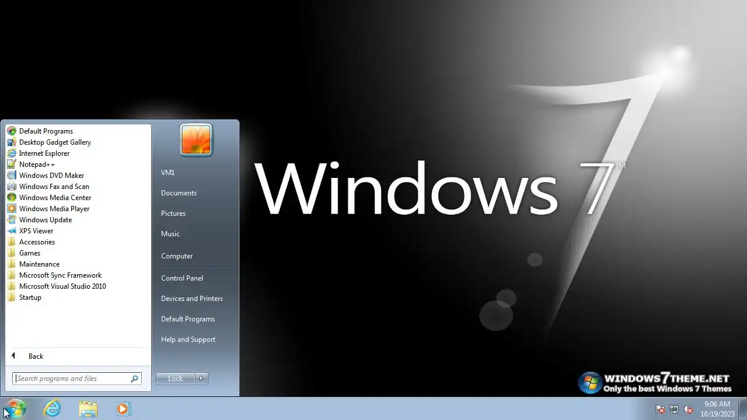Open Internet Explorer icon in programs list
This screenshot has height=420, width=747.
(12, 153)
